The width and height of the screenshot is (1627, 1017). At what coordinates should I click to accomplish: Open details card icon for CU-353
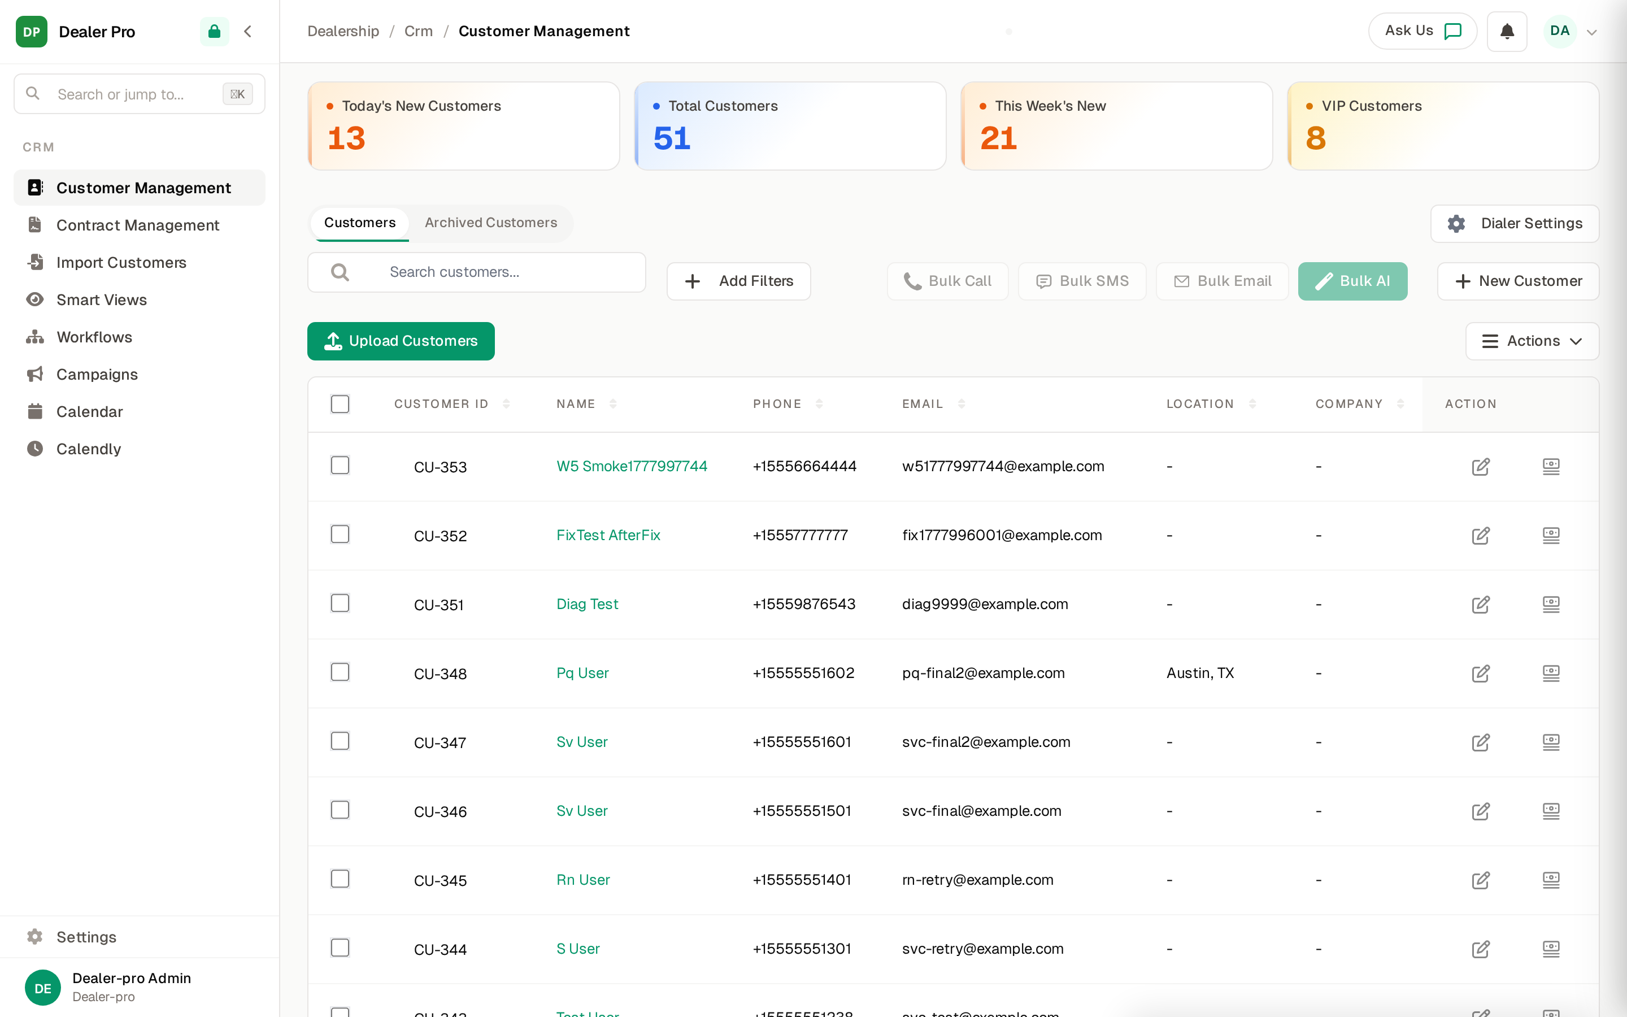[1551, 466]
